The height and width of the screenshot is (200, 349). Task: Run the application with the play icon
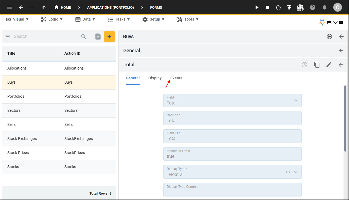(257, 7)
